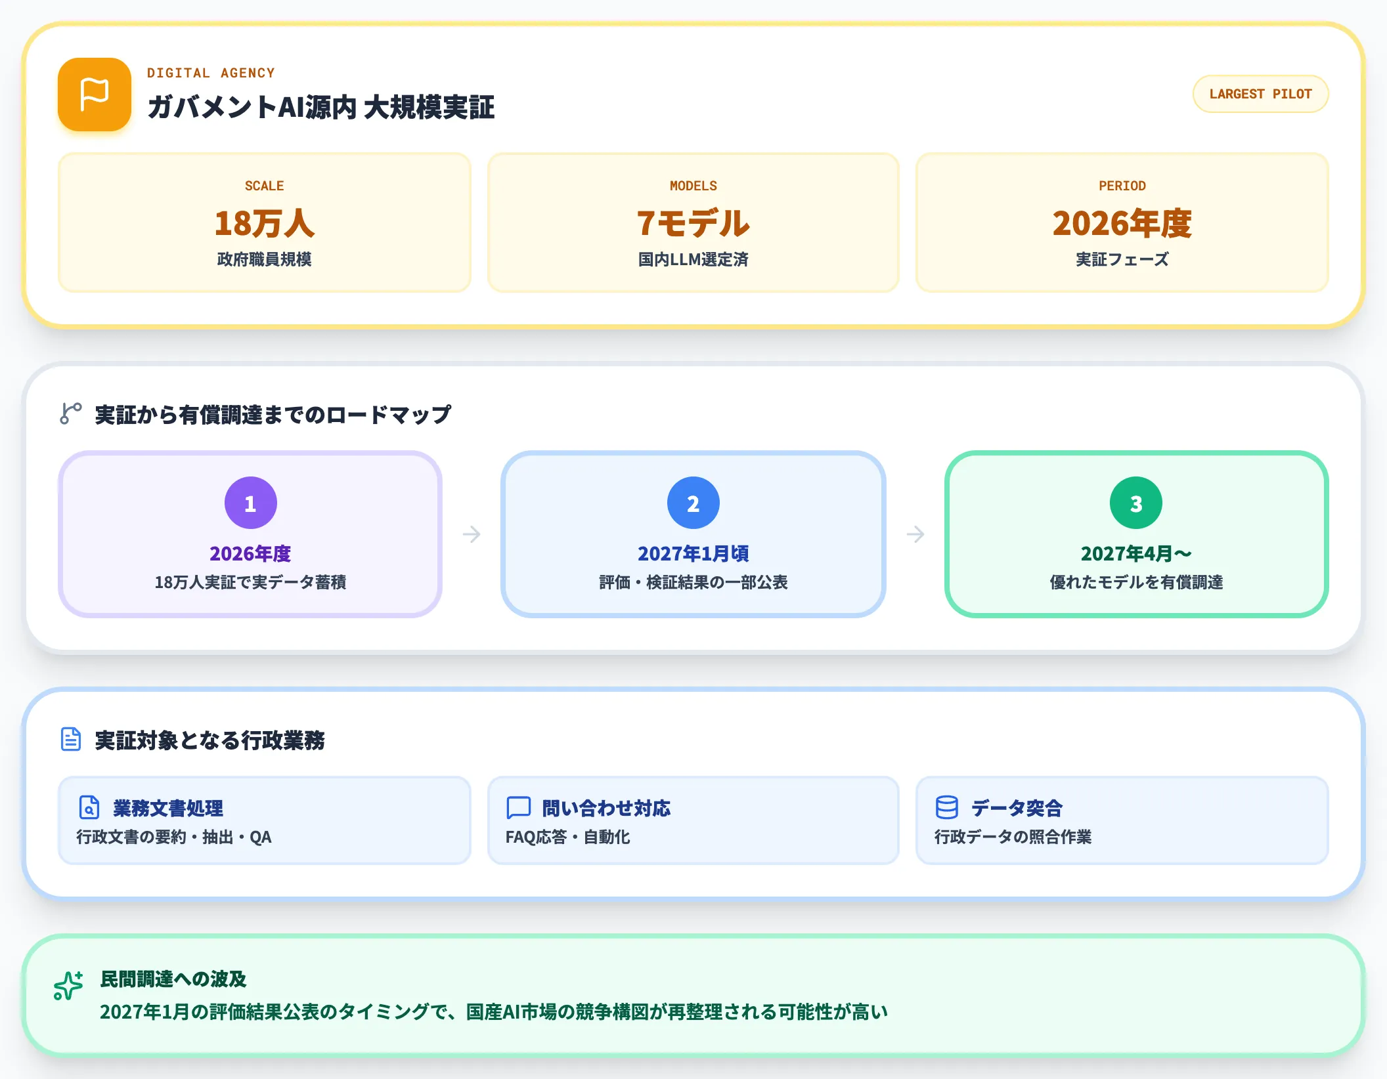Click the 国内LLM選定済 caption
The width and height of the screenshot is (1387, 1079).
[693, 259]
